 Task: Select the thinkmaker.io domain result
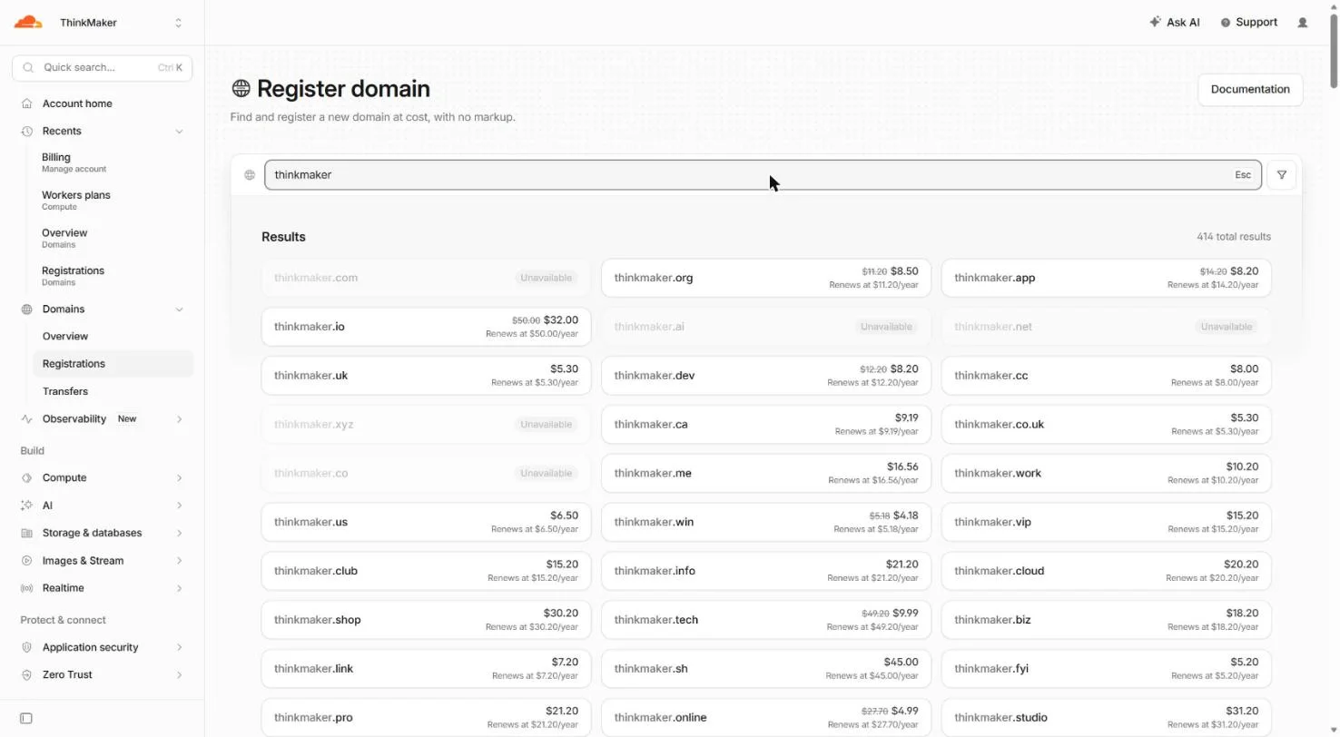(426, 327)
